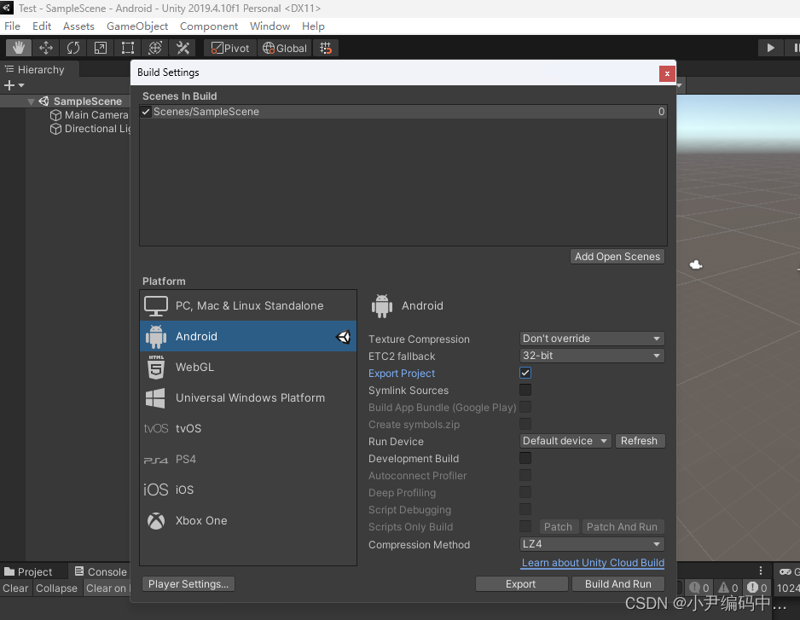The image size is (800, 620).
Task: Open the Component menu
Action: coord(209,26)
